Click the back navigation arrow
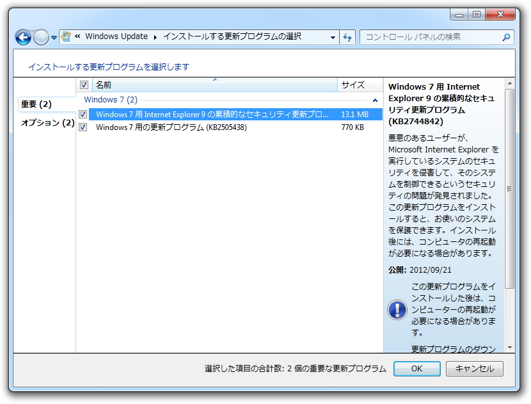The width and height of the screenshot is (531, 404). 23,37
